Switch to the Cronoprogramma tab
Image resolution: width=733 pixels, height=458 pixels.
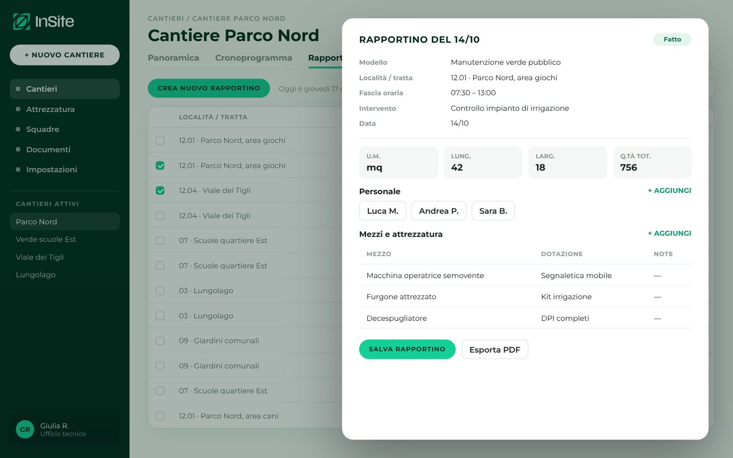(x=253, y=58)
